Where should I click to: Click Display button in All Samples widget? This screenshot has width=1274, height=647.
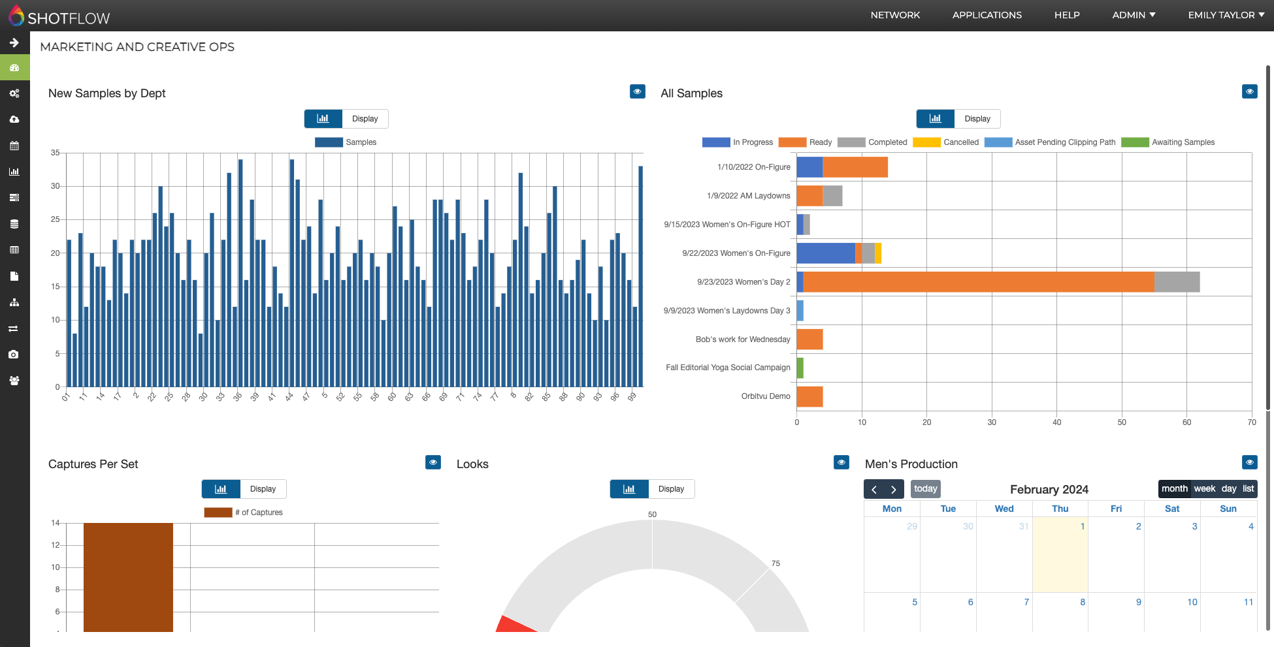pos(977,119)
